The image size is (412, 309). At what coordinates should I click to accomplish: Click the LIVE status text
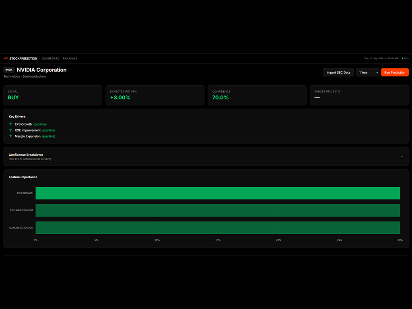pos(406,58)
